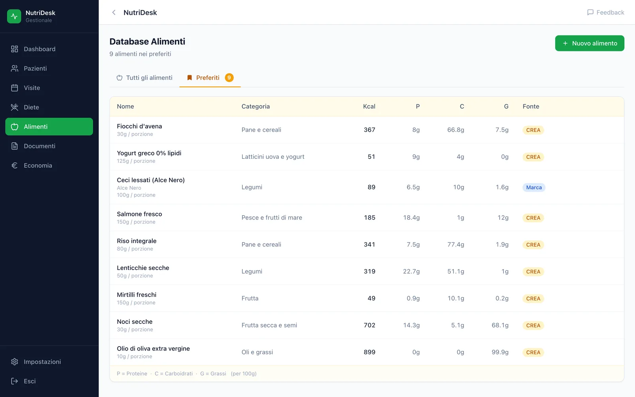Click the Esci logout icon
Image resolution: width=635 pixels, height=397 pixels.
[15, 381]
